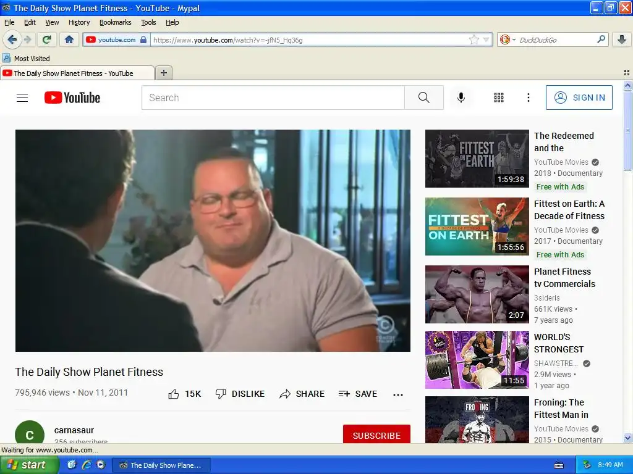Open the Edit menu
The height and width of the screenshot is (474, 633).
pyautogui.click(x=30, y=22)
